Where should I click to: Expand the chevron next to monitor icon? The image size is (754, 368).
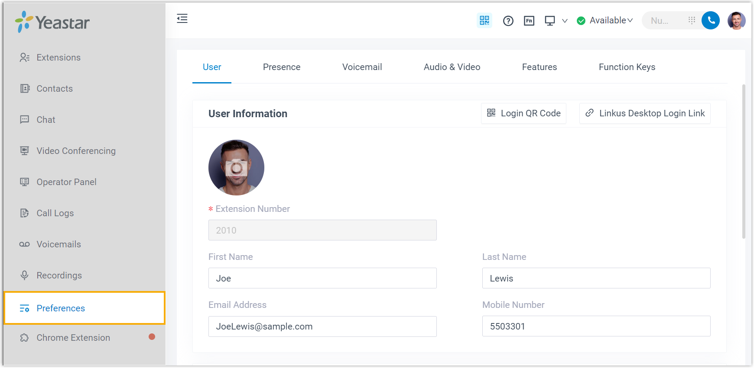[x=565, y=21]
